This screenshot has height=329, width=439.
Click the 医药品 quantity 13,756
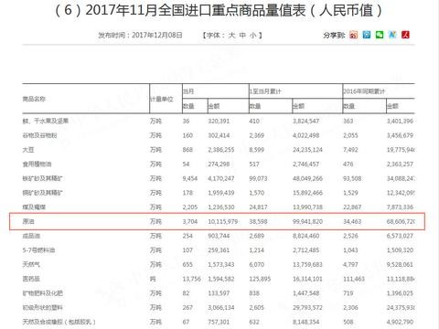[x=192, y=279]
